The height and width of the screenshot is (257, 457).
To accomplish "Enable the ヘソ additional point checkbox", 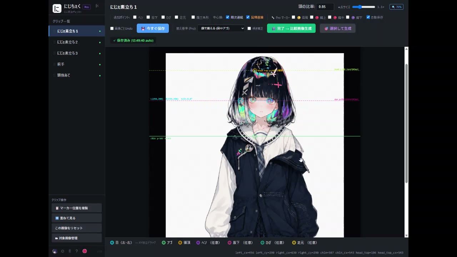I will pos(135,17).
